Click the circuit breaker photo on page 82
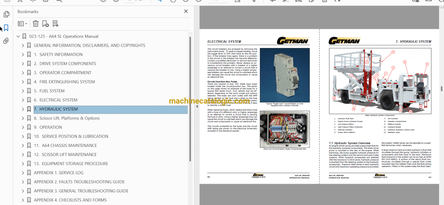This screenshot has width=444, height=205. click(x=285, y=75)
